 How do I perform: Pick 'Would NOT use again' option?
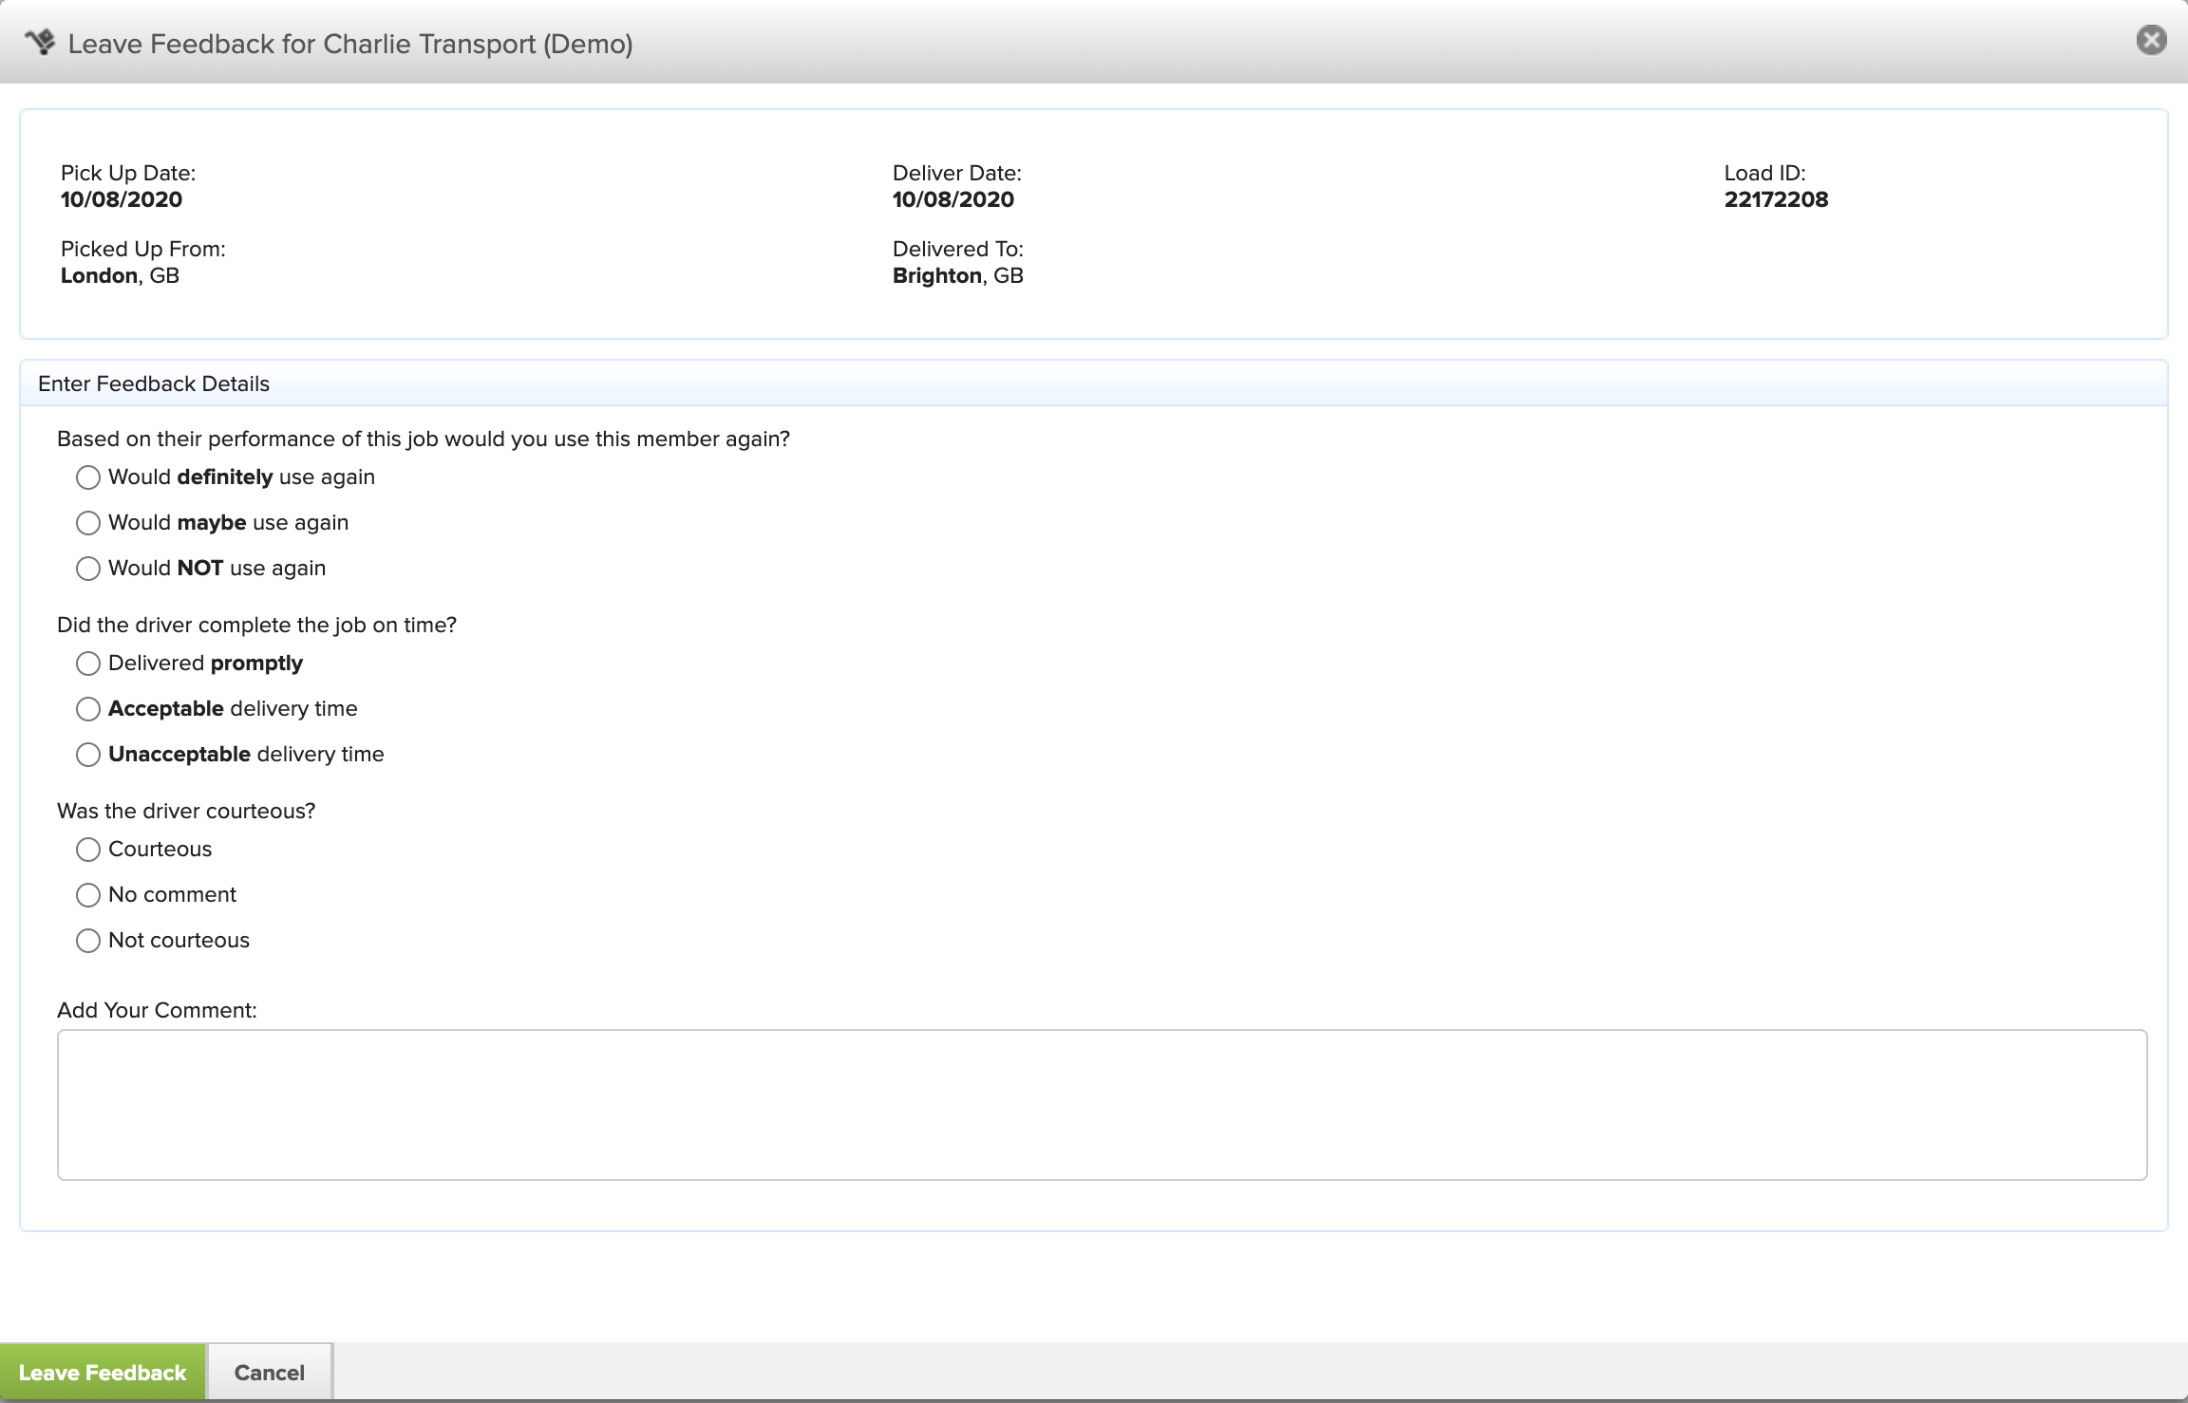(88, 569)
